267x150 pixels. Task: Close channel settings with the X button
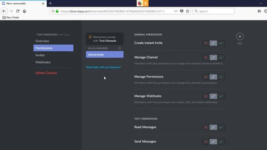tap(240, 36)
